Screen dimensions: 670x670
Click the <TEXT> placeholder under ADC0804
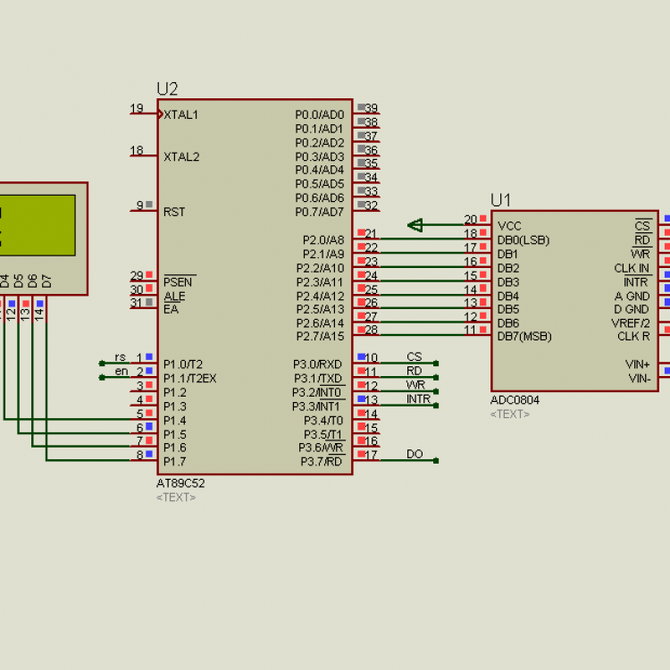click(x=510, y=415)
